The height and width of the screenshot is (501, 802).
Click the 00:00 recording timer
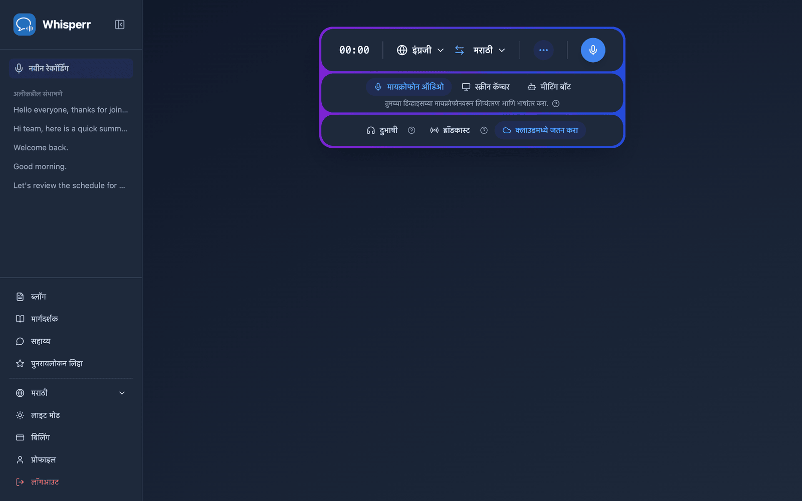tap(354, 50)
